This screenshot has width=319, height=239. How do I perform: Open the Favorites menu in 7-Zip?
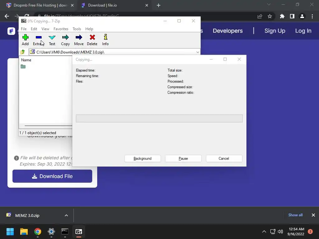pos(61,29)
